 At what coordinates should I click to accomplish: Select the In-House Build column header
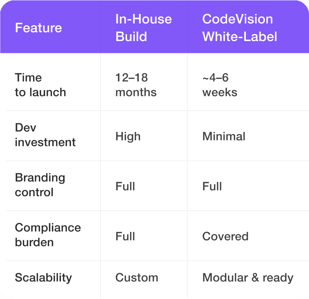pos(143,28)
